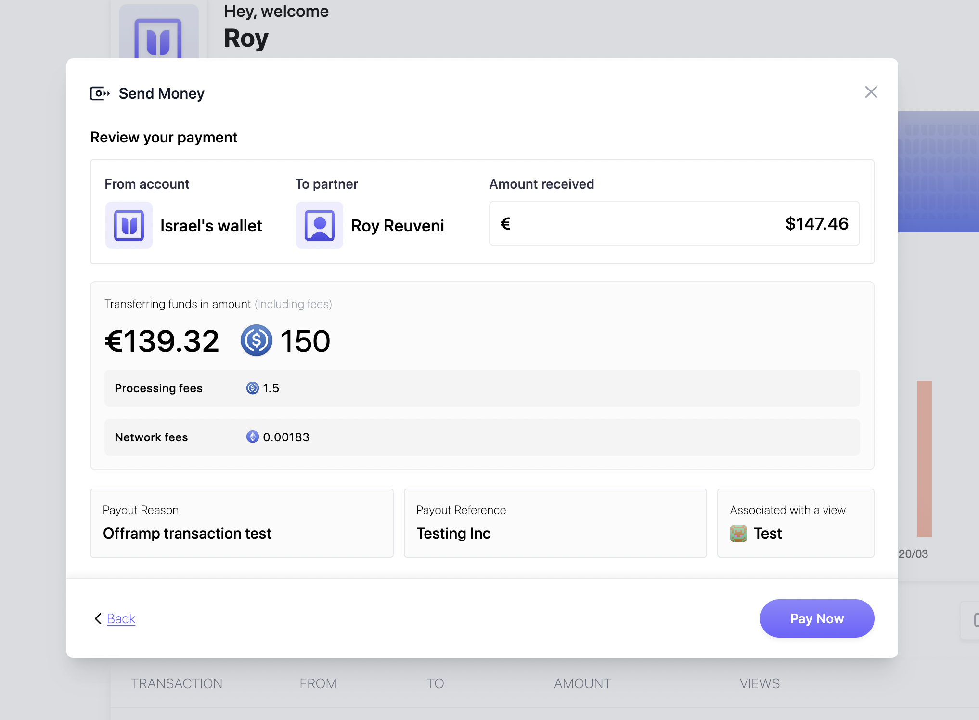Close the Send Money dialog
This screenshot has height=720, width=979.
(x=871, y=92)
